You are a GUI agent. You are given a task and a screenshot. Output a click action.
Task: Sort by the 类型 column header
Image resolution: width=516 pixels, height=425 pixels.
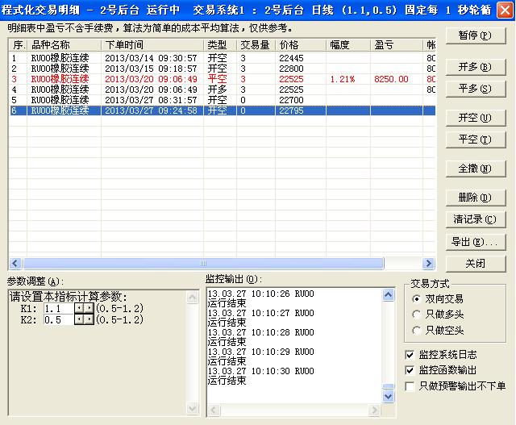pyautogui.click(x=220, y=45)
